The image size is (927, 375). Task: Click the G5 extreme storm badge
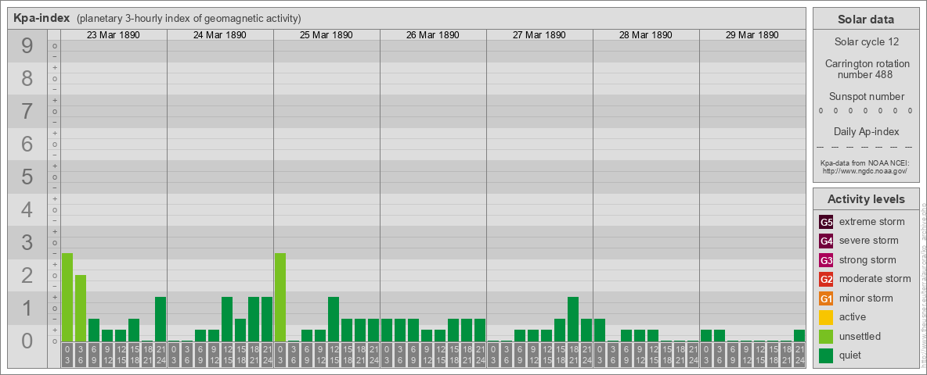pyautogui.click(x=826, y=223)
